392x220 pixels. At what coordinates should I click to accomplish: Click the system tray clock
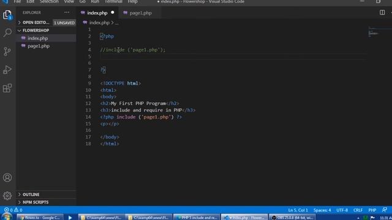386,218
